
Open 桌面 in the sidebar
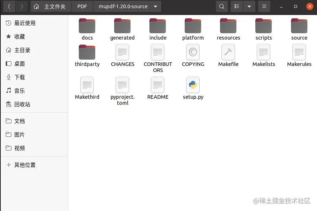34,64
